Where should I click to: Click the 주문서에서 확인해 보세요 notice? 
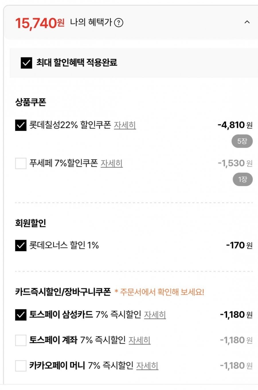click(159, 292)
